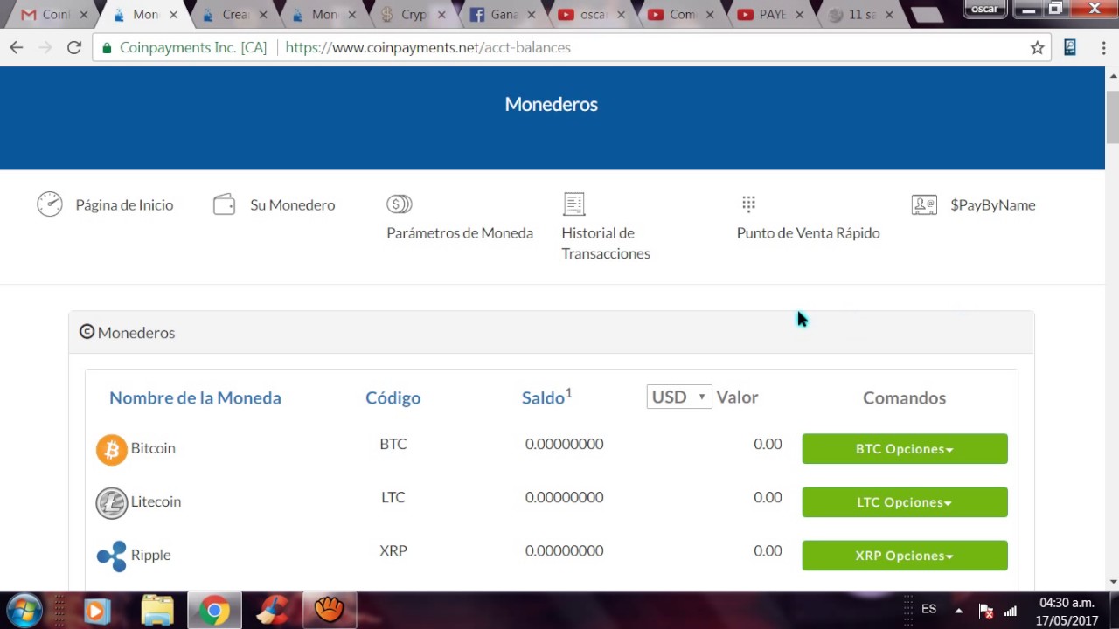Expand the BTC Opciones dropdown button
This screenshot has width=1119, height=629.
(905, 449)
